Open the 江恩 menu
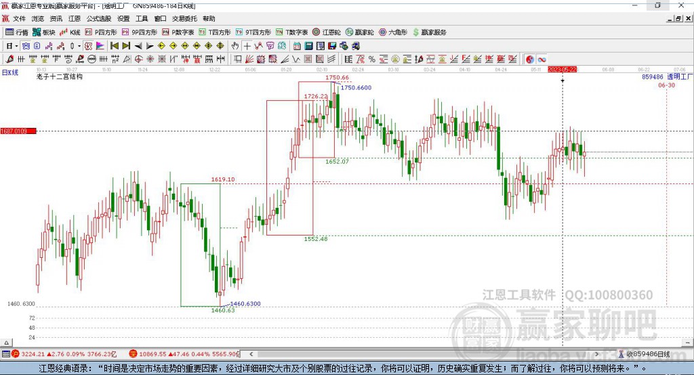Screen dimensions: 694x375 tap(75, 18)
